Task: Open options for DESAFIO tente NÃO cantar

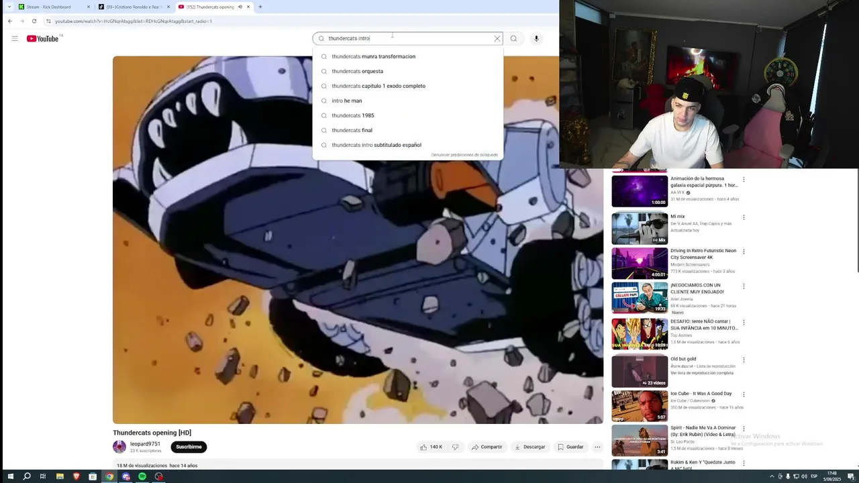Action: coord(744,322)
